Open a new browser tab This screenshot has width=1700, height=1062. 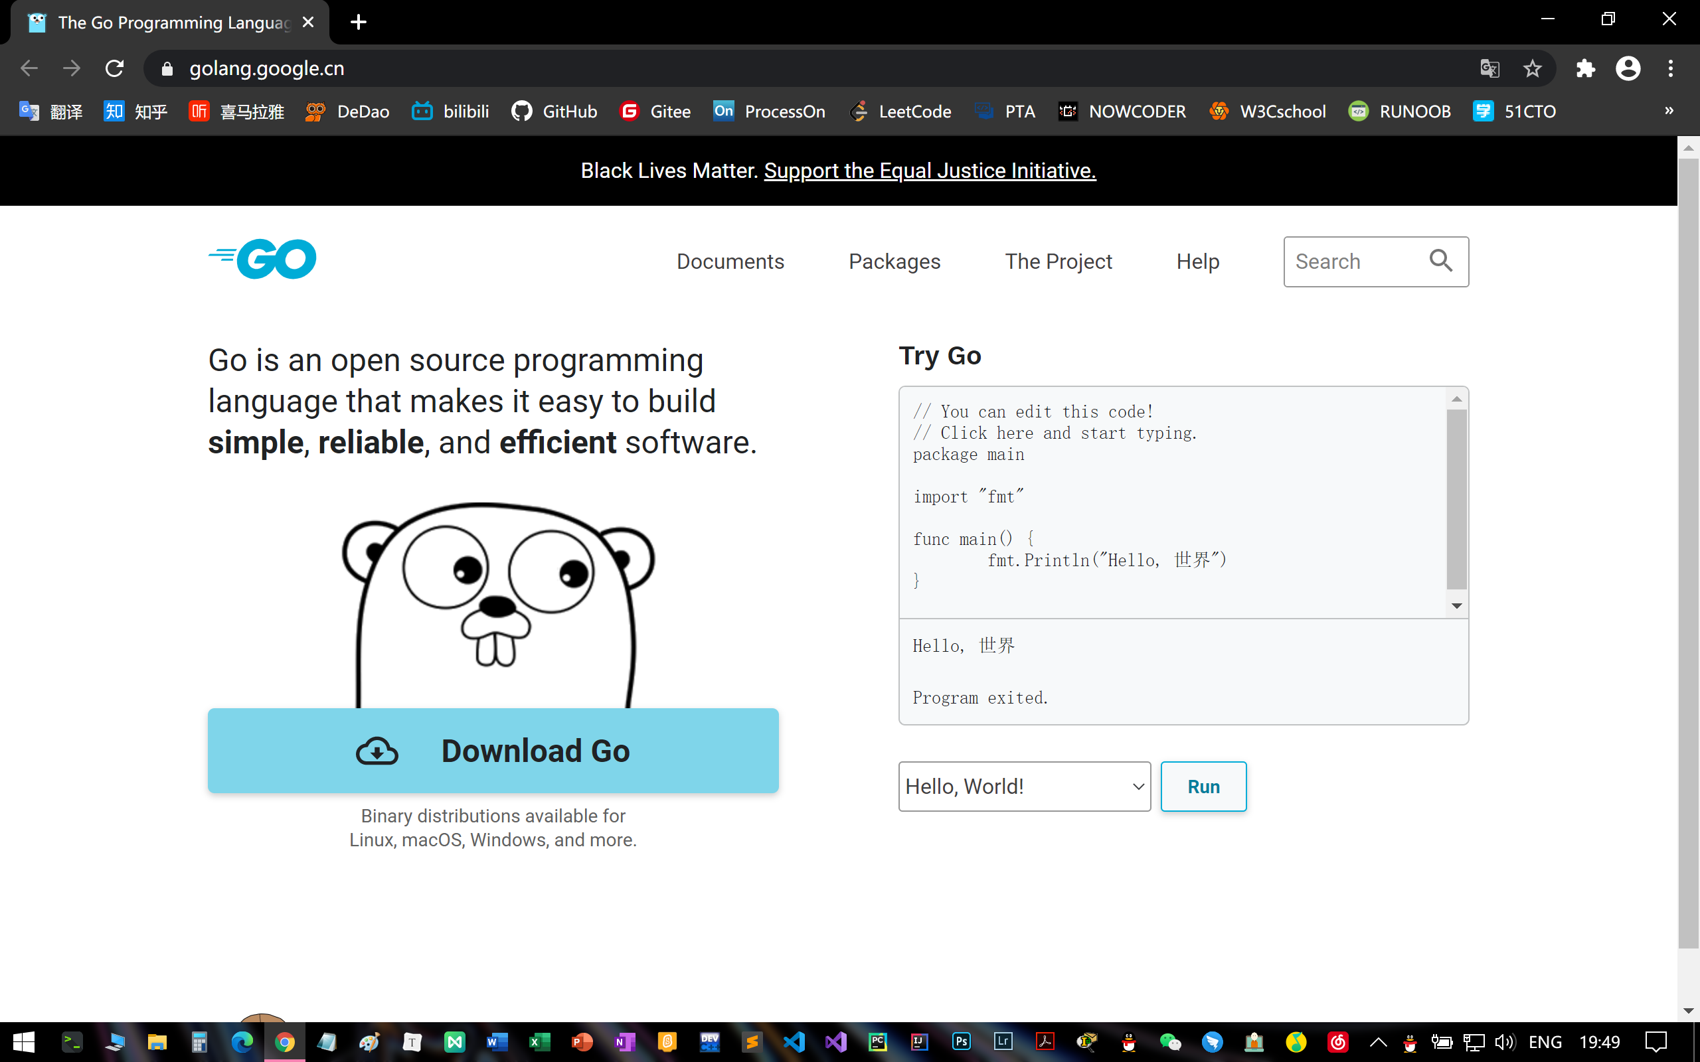pos(359,23)
